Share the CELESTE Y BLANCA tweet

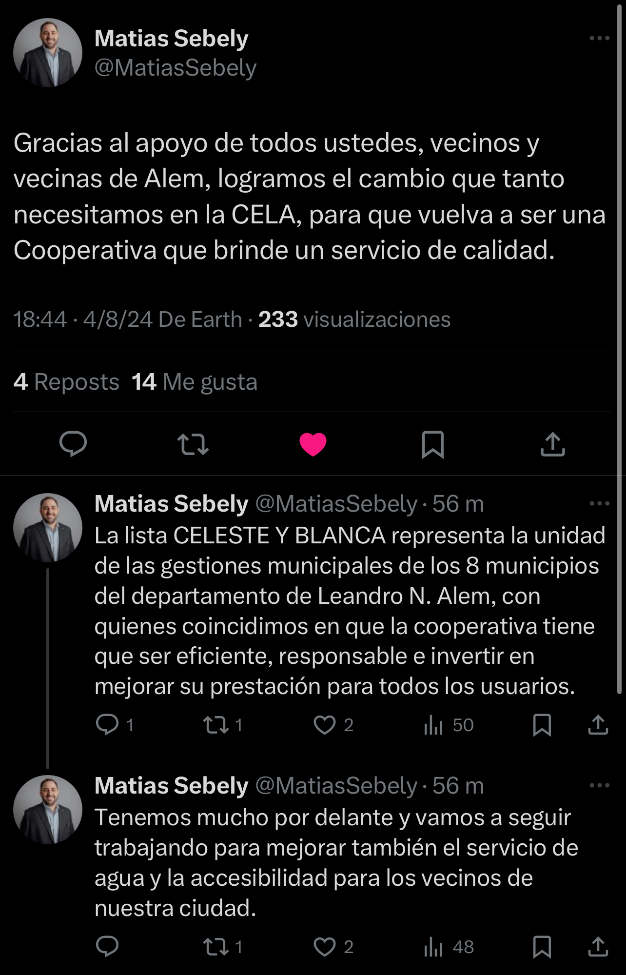pyautogui.click(x=598, y=725)
